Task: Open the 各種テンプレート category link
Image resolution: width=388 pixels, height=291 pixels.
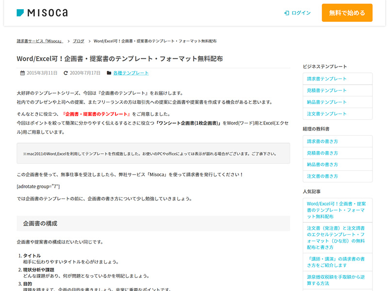Action: pyautogui.click(x=131, y=73)
